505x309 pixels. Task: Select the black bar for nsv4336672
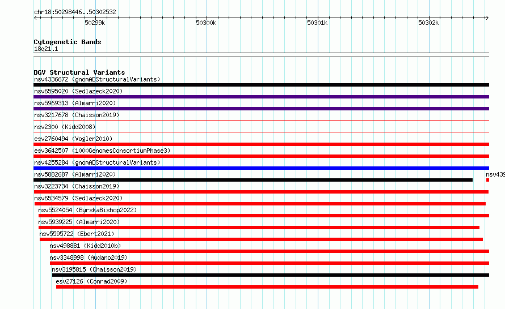tap(261, 85)
